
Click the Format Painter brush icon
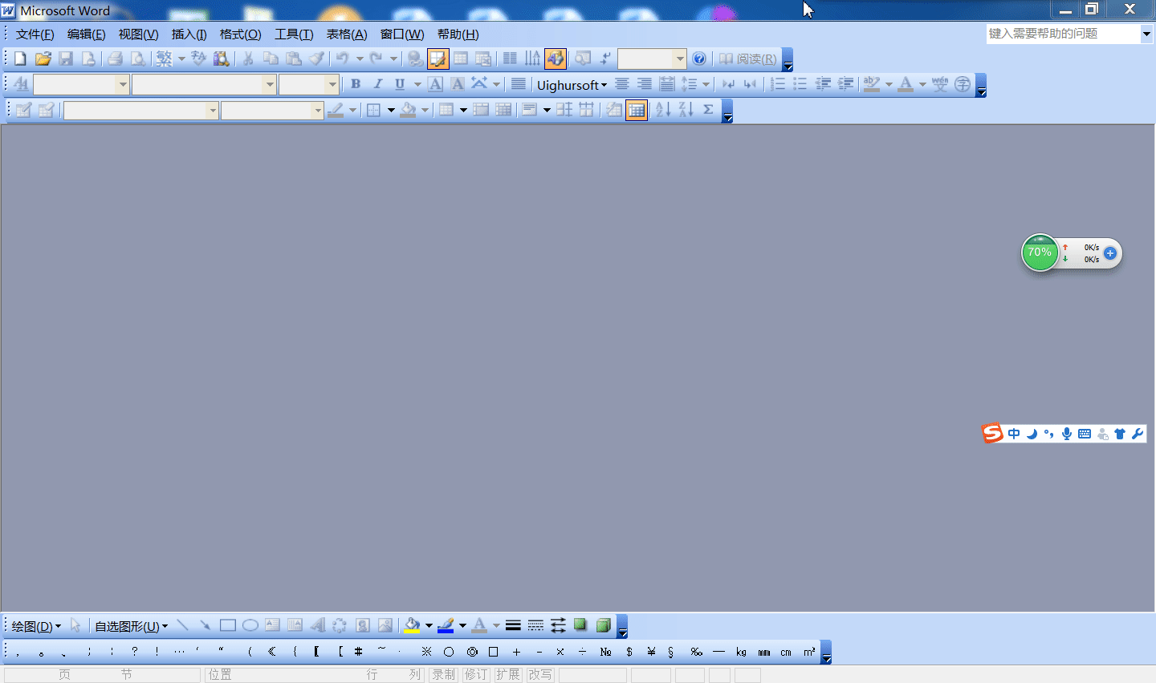pos(317,59)
